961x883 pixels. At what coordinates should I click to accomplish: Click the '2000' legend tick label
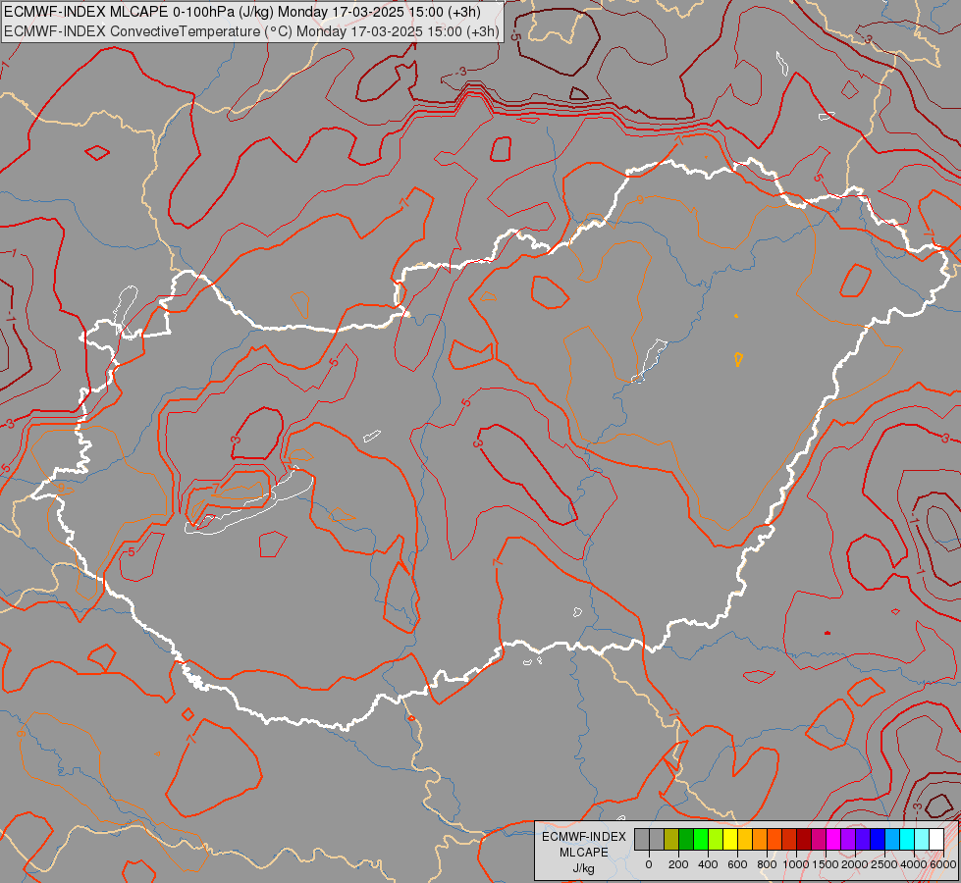click(x=855, y=864)
